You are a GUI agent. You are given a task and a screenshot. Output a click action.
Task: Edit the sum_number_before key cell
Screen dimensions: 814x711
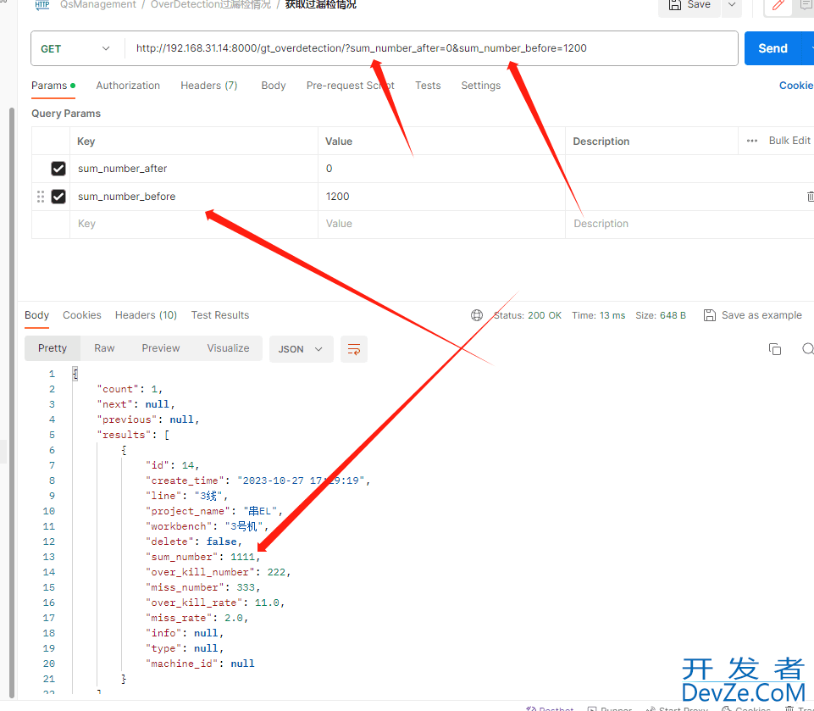point(194,197)
